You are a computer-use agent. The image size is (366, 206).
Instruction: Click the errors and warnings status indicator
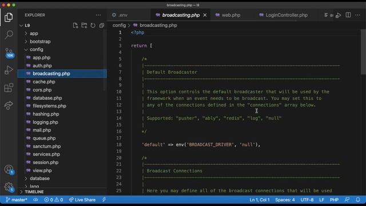(53, 200)
